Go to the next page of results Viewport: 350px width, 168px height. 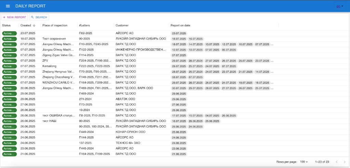pyautogui.click(x=344, y=162)
